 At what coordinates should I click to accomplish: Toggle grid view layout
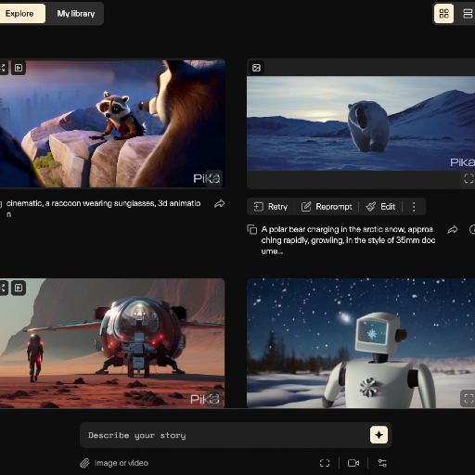click(x=443, y=14)
